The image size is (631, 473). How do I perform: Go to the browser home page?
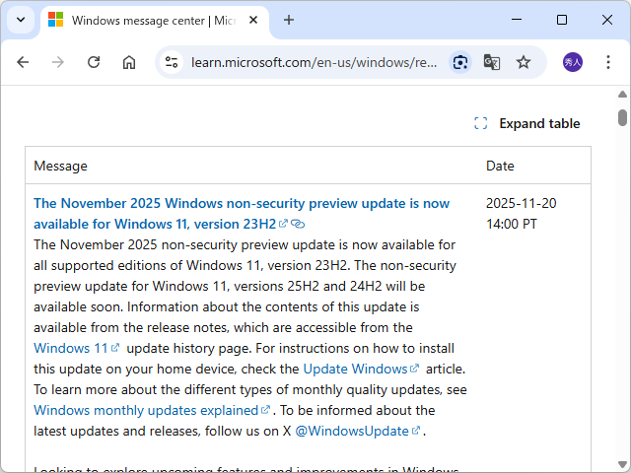[129, 62]
